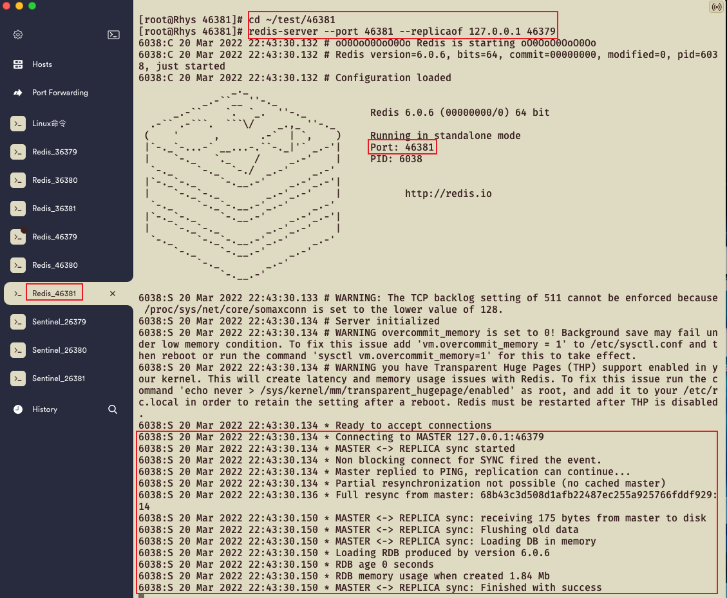Screen dimensions: 727x598
Task: Click 'Non blocking connect for SYNC' line
Action: click(370, 460)
